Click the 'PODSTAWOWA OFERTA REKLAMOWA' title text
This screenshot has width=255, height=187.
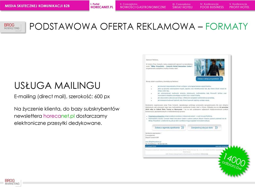tap(112, 26)
